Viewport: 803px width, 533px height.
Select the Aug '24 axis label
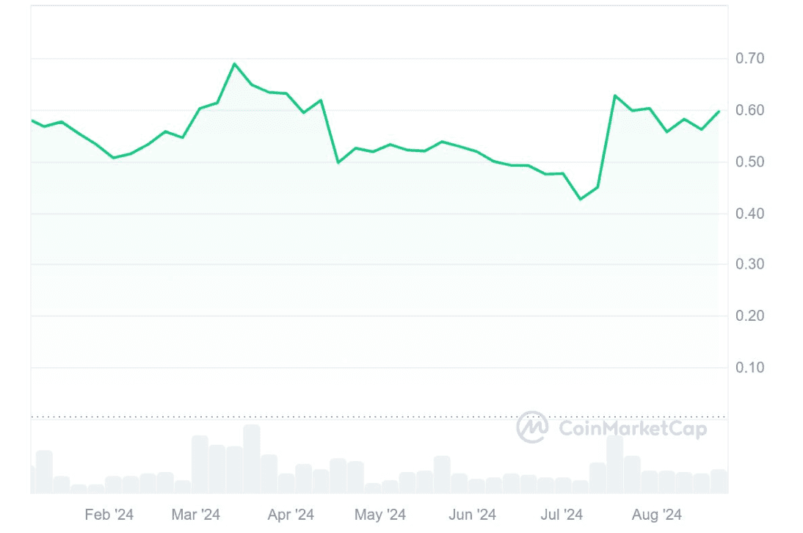point(657,515)
